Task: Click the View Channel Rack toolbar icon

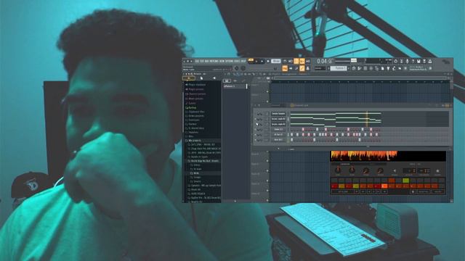Action: (365, 68)
